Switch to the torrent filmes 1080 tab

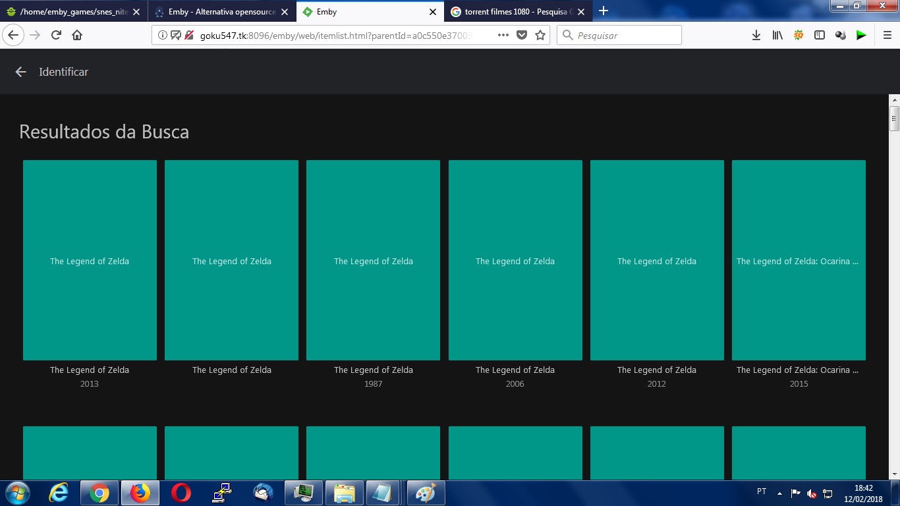[518, 12]
